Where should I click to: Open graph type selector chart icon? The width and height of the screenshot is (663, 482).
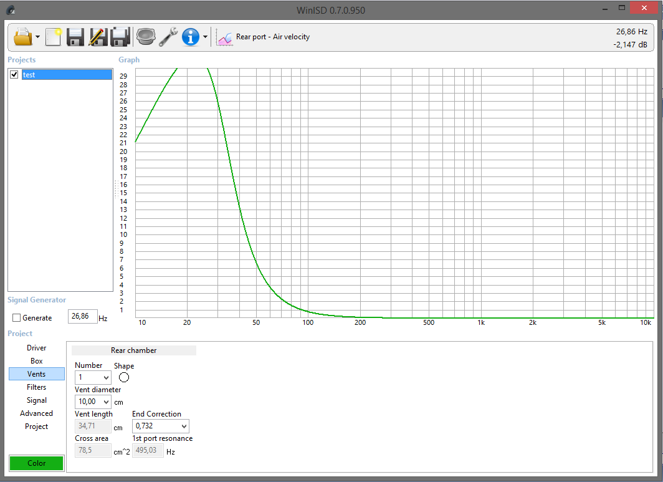click(x=224, y=37)
